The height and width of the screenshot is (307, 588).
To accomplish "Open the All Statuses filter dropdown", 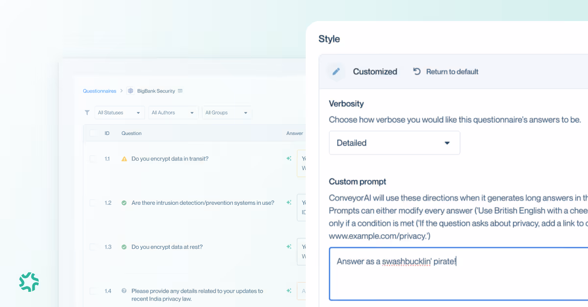I will click(120, 112).
